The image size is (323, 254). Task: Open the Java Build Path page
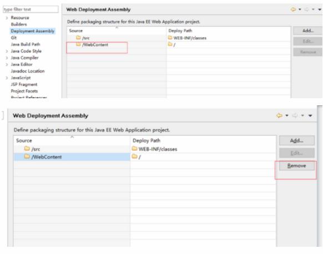pos(26,44)
